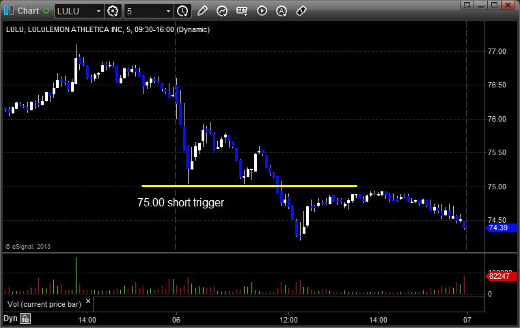Click the 07 date axis label
Viewport: 520px width, 328px height.
point(467,320)
